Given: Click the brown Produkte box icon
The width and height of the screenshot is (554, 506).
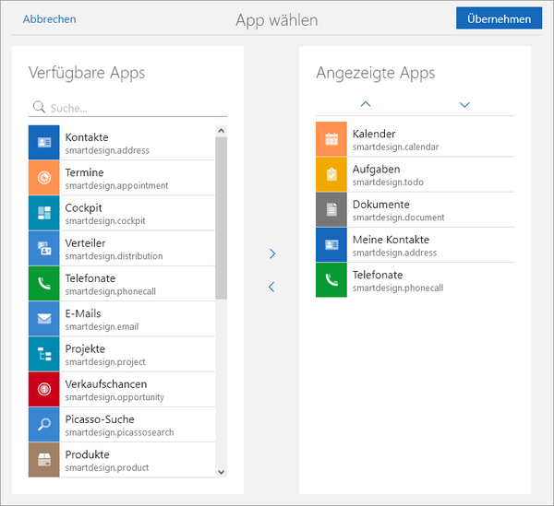Looking at the screenshot, I should pyautogui.click(x=44, y=459).
